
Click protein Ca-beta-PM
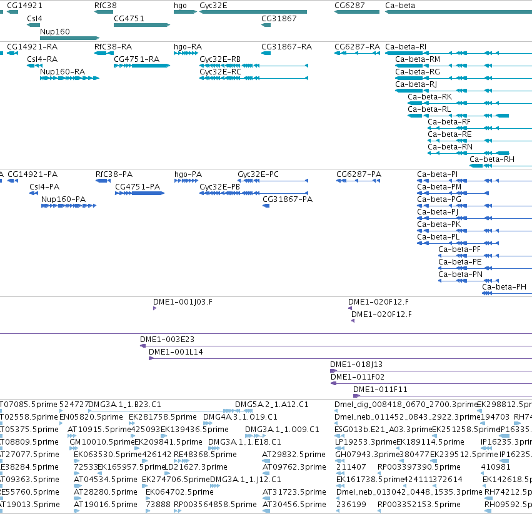tap(439, 188)
